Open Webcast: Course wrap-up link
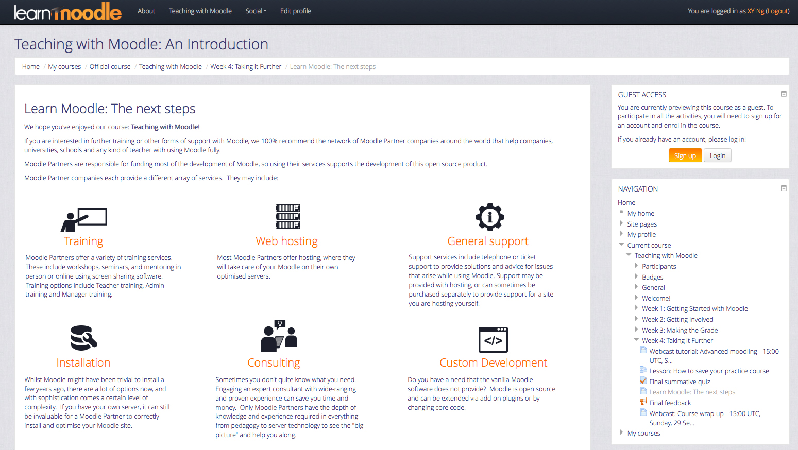Viewport: 798px width, 450px height. [x=705, y=418]
